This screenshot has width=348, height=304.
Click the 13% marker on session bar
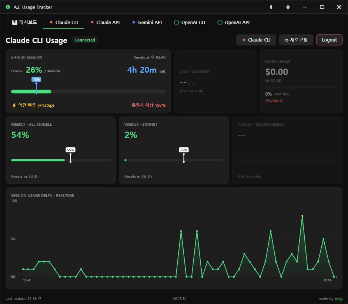click(x=36, y=79)
